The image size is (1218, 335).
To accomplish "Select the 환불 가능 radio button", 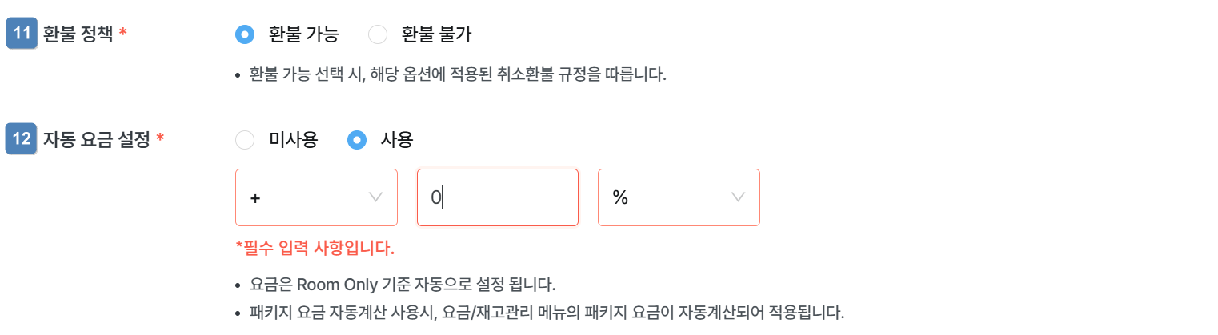I will click(246, 34).
